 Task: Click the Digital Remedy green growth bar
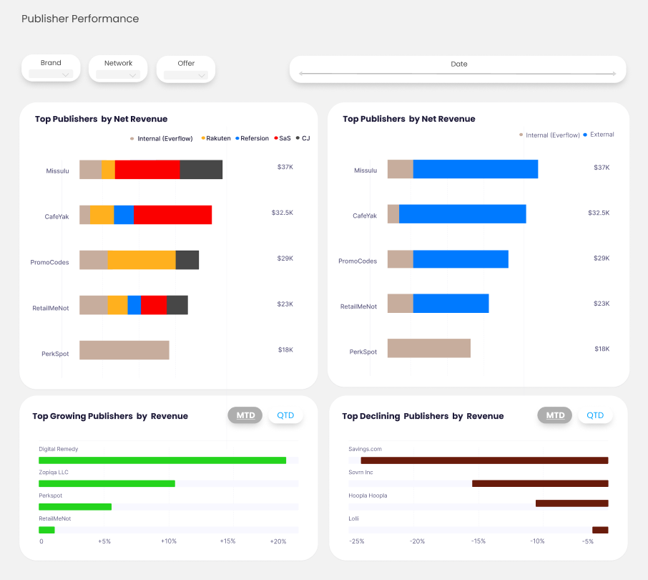click(x=162, y=460)
